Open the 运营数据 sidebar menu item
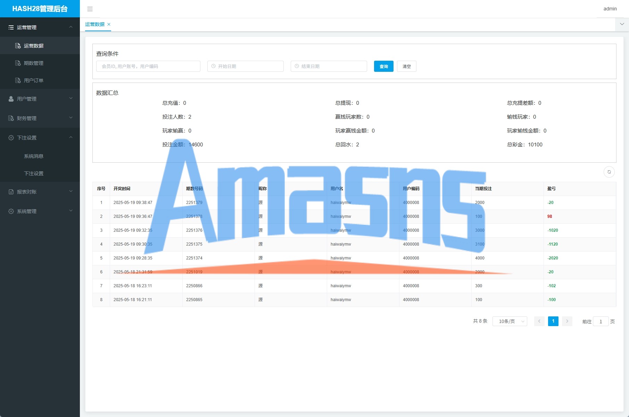 coord(40,45)
